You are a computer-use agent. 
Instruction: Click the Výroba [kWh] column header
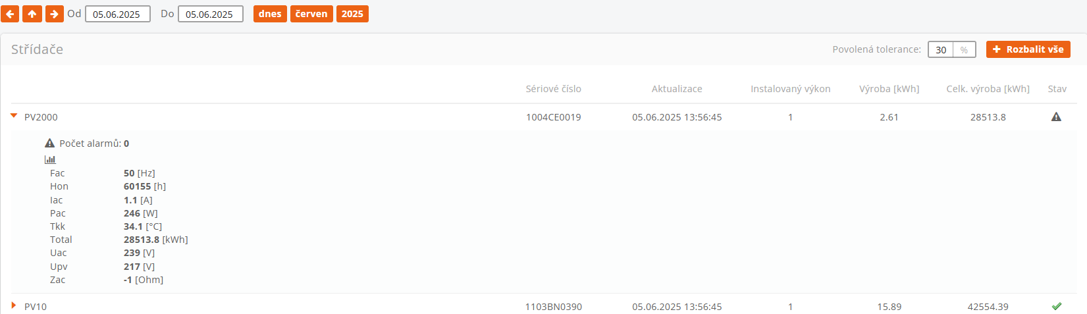(889, 89)
